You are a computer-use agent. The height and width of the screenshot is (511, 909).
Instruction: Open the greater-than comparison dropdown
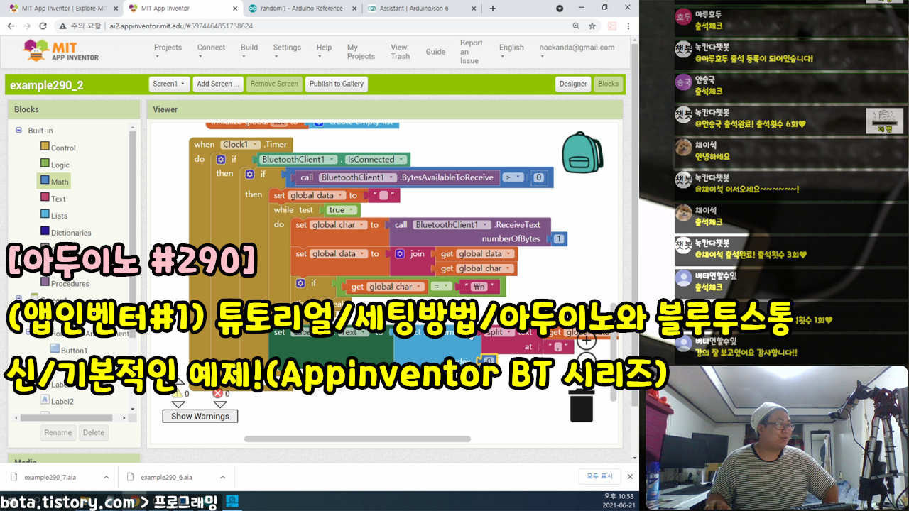click(x=512, y=177)
